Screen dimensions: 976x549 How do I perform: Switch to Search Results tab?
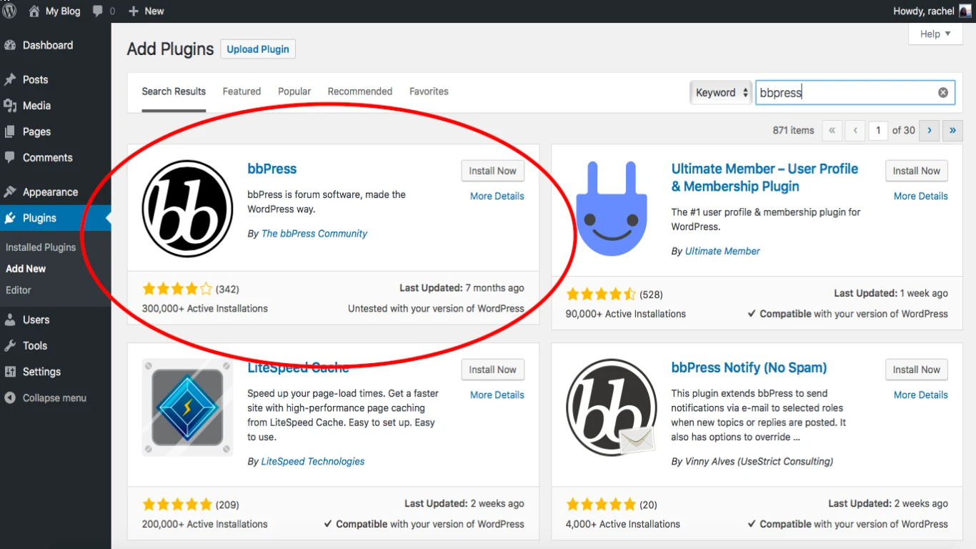174,91
